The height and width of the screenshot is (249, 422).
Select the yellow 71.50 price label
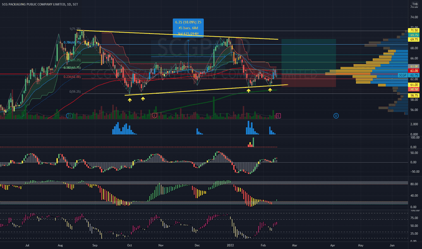point(414,31)
